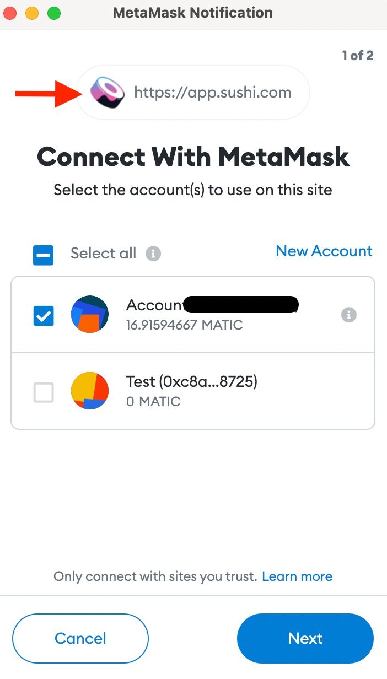387x679 pixels.
Task: Click the New Account link
Action: (324, 251)
